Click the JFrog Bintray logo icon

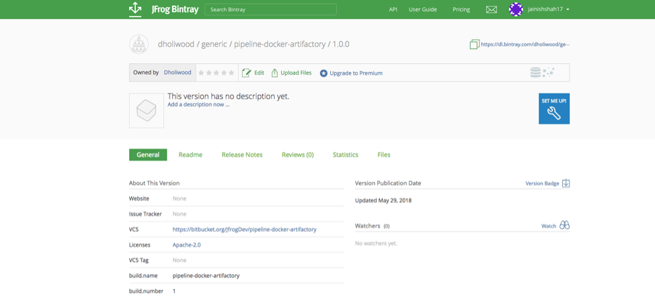click(135, 9)
